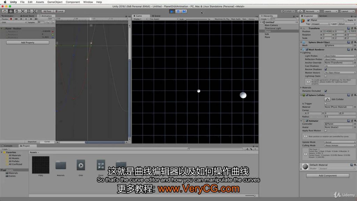Toggle the Receive Shadows checkbox

pos(326,69)
